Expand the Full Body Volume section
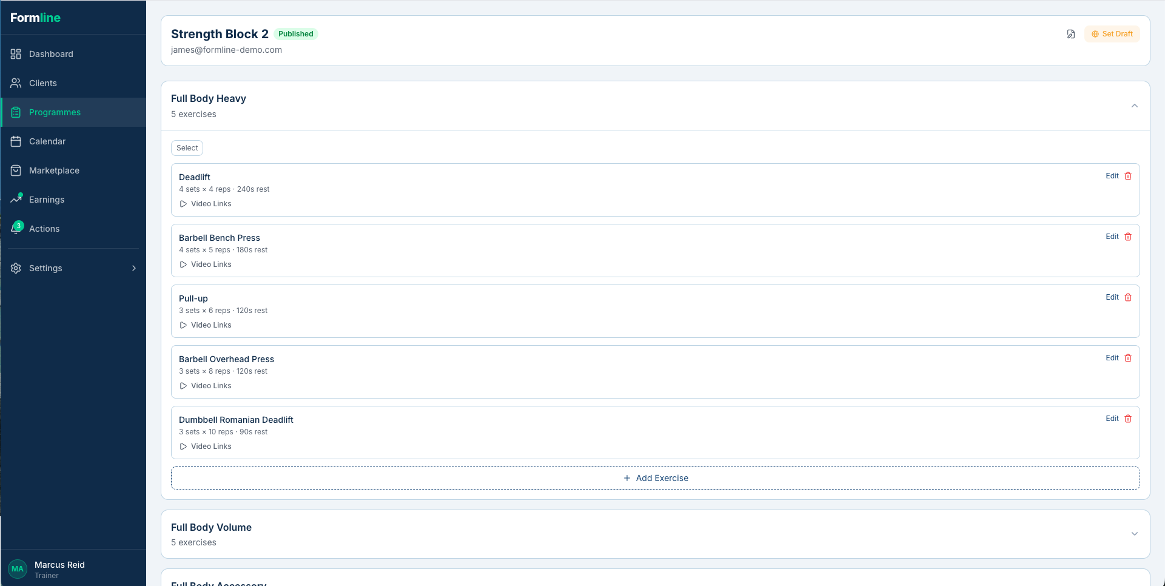Image resolution: width=1165 pixels, height=586 pixels. pyautogui.click(x=1134, y=534)
